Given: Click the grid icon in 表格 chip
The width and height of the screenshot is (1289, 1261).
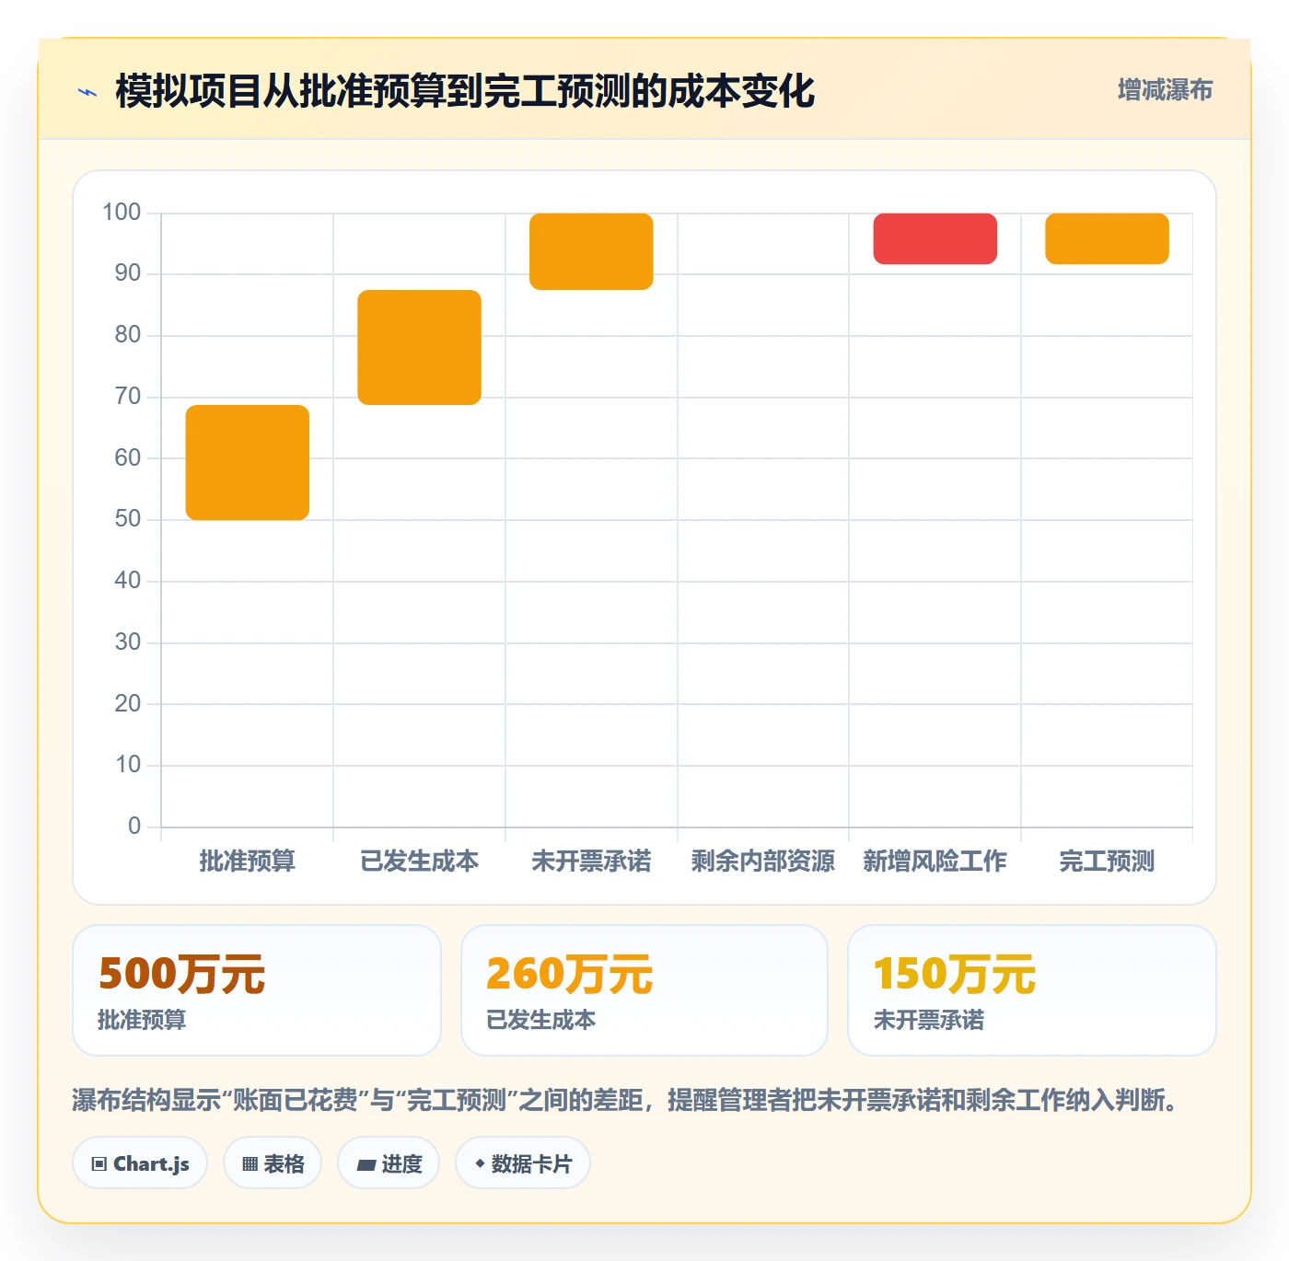Looking at the screenshot, I should (x=250, y=1164).
